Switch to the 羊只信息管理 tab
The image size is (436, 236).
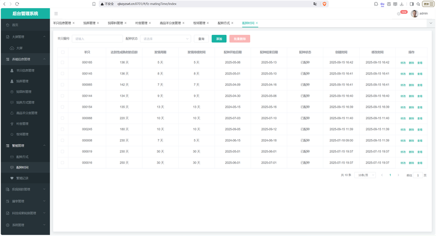point(62,23)
